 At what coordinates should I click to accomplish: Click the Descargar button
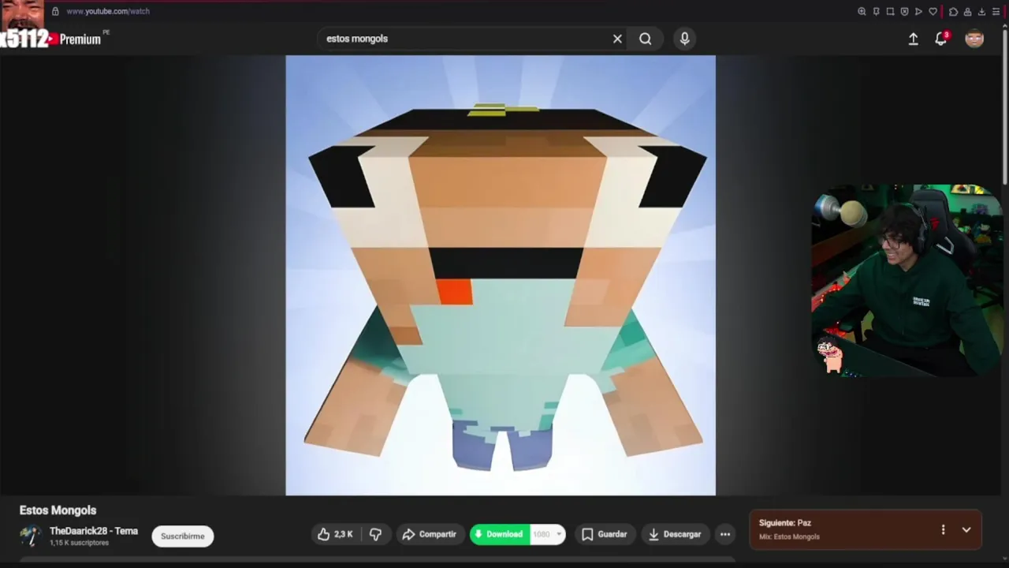[675, 535]
